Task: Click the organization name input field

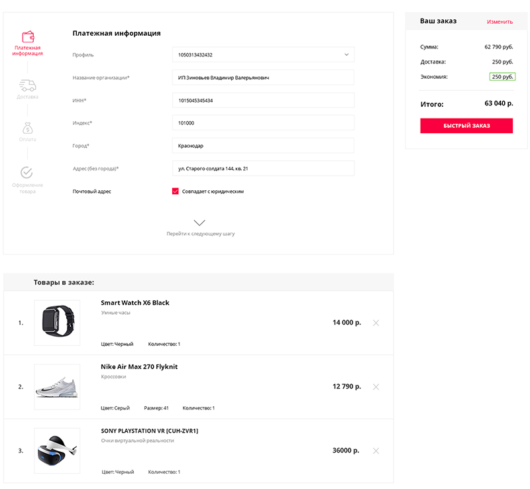Action: point(263,78)
